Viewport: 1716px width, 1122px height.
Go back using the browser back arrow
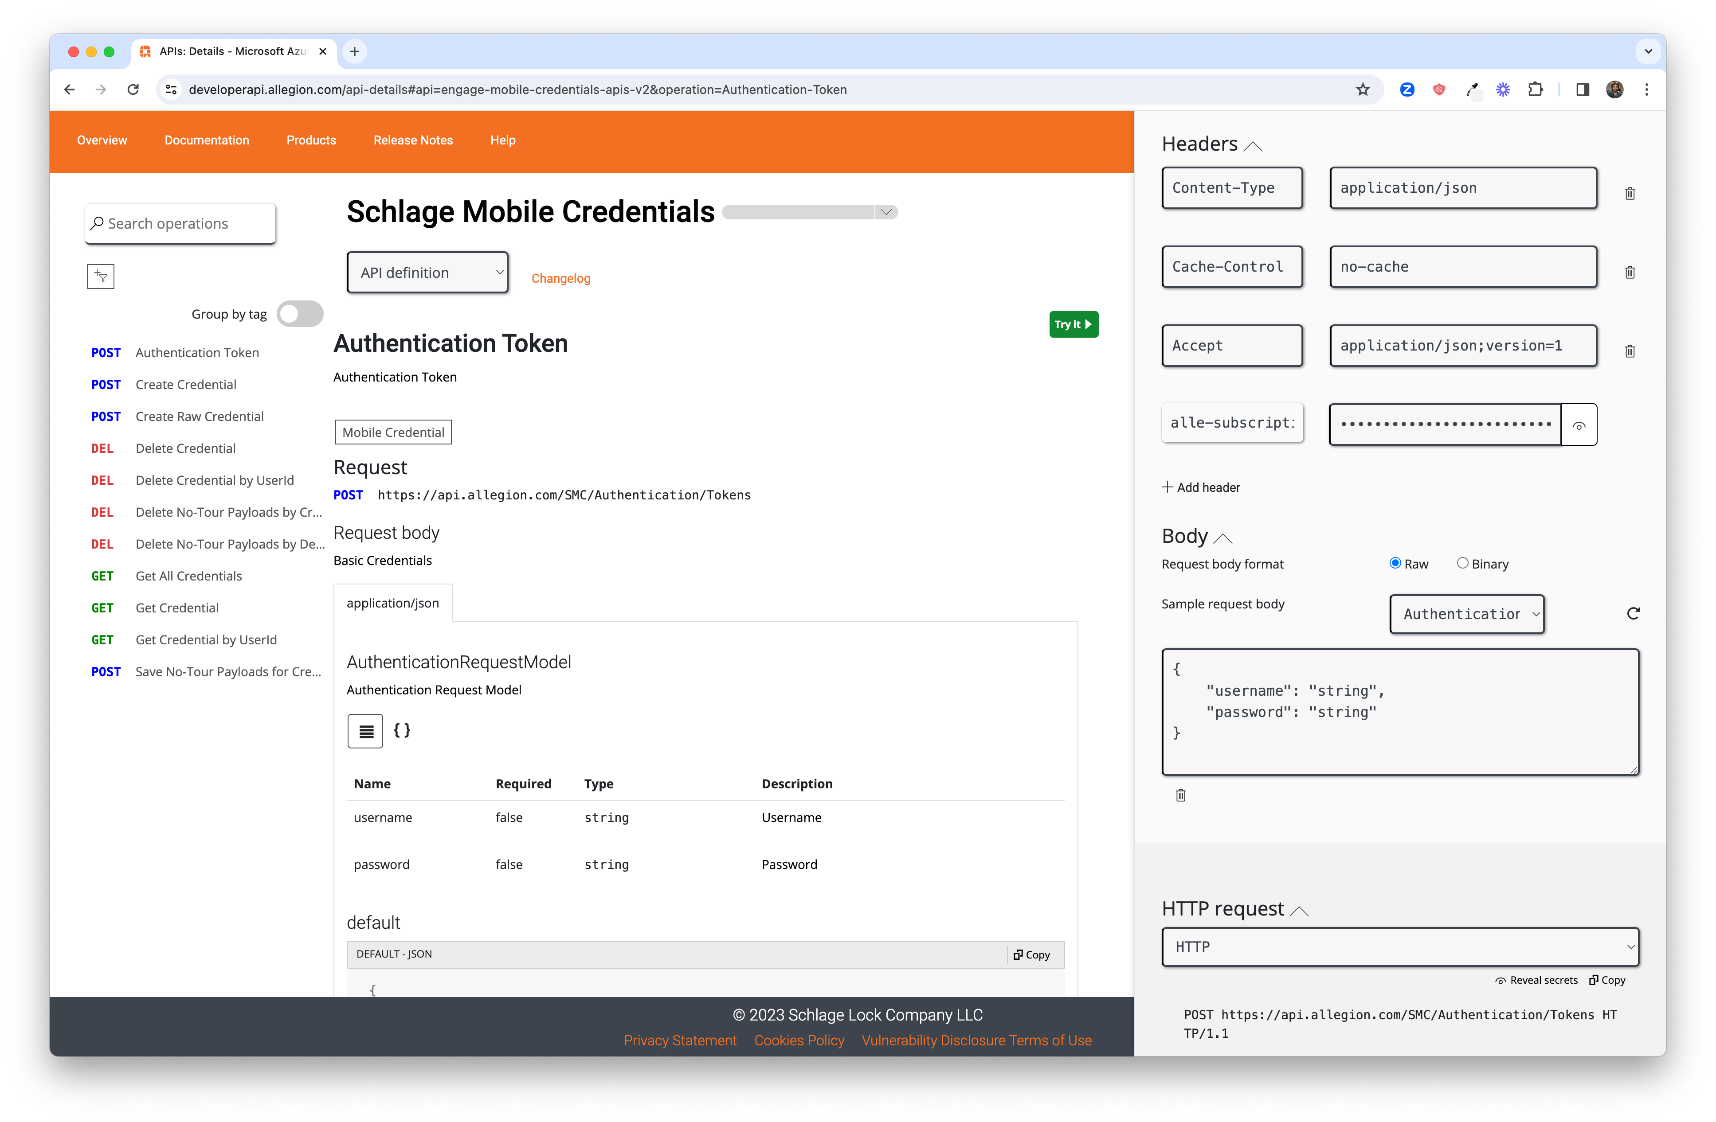(x=69, y=90)
